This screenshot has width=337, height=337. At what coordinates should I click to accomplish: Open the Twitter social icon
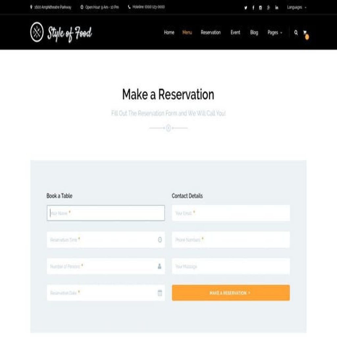tap(246, 8)
